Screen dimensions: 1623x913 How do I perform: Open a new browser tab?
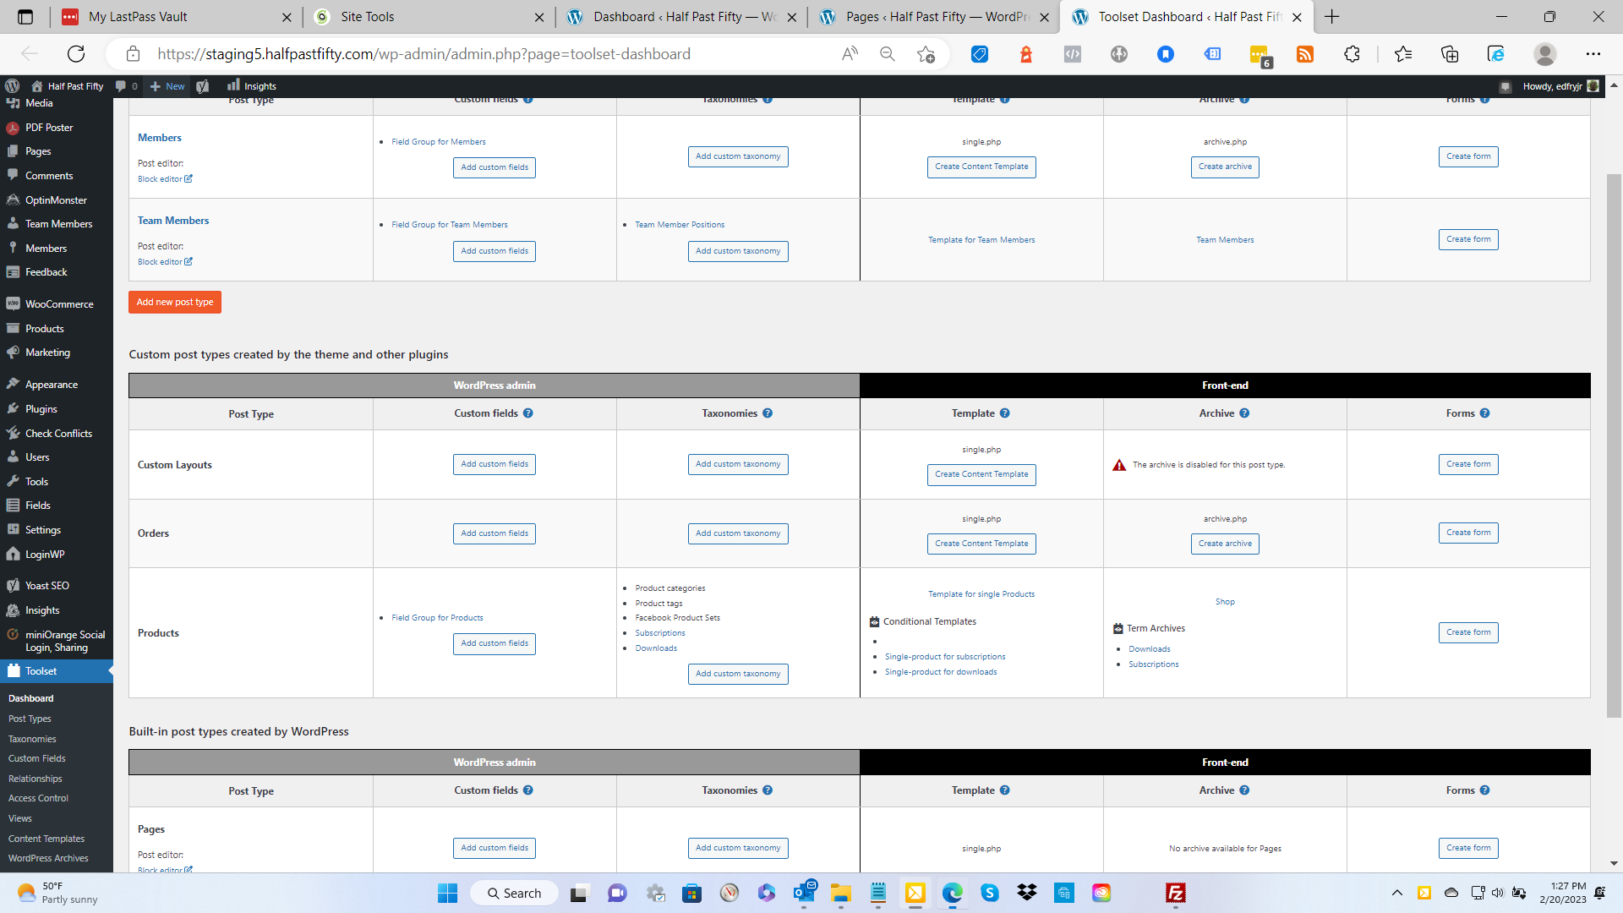[x=1332, y=17]
